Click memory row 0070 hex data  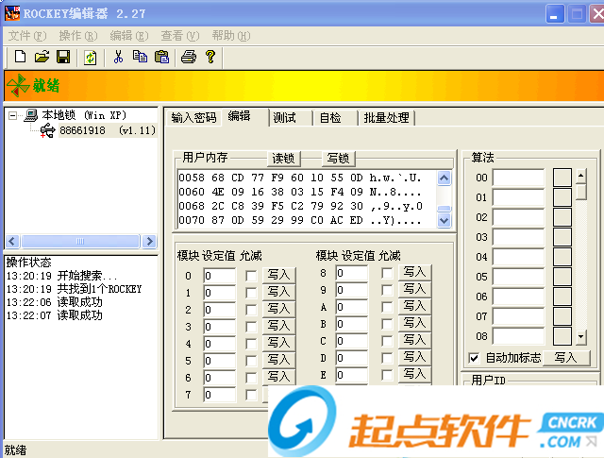coord(287,220)
